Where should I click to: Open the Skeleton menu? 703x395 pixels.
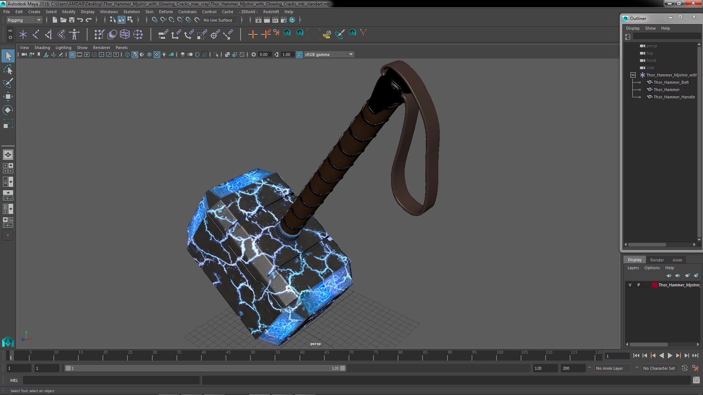(x=131, y=12)
